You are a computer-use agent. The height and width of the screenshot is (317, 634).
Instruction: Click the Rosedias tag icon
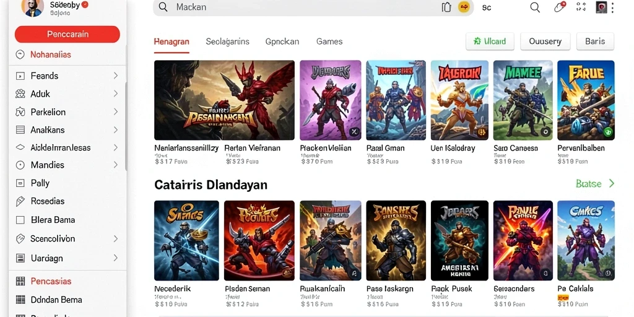click(20, 201)
